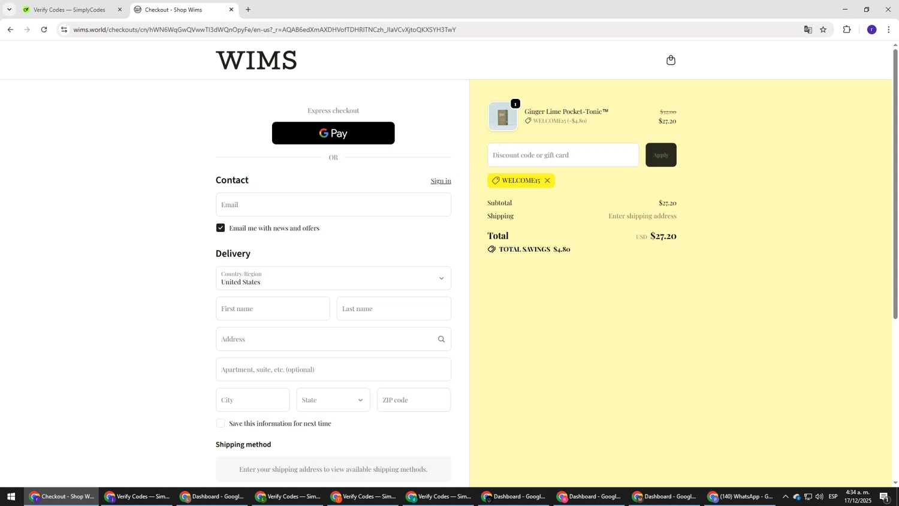899x506 pixels.
Task: Click the page vertical scrollbar
Action: coord(895,183)
